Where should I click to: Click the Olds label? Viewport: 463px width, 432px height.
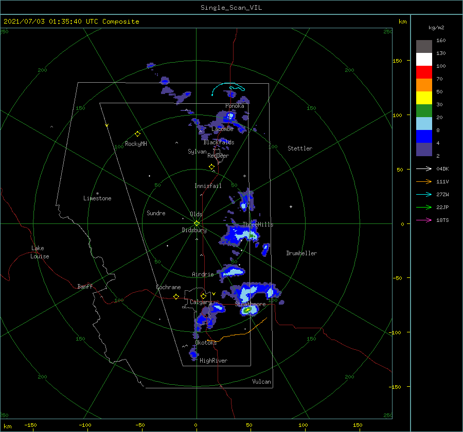pyautogui.click(x=196, y=214)
